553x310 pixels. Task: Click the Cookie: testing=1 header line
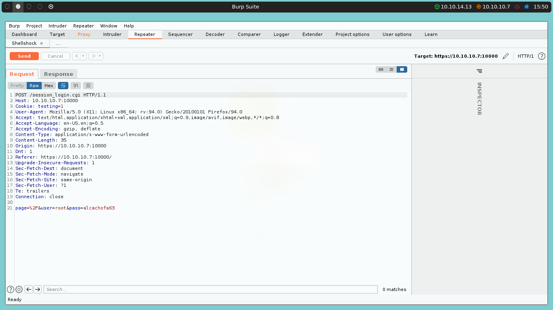(39, 106)
